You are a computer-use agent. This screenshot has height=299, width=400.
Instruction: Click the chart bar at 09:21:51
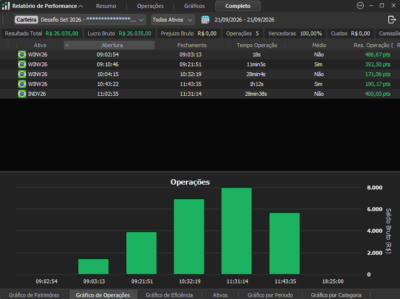(141, 253)
